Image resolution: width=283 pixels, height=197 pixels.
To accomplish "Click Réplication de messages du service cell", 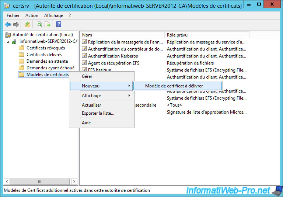I will pyautogui.click(x=206, y=42).
